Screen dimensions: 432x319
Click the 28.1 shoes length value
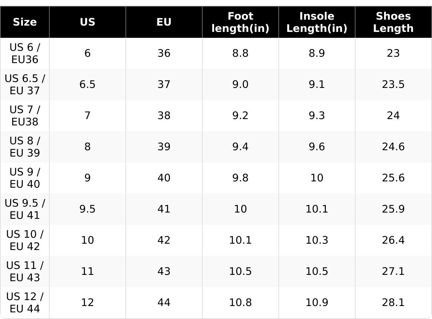click(x=393, y=303)
